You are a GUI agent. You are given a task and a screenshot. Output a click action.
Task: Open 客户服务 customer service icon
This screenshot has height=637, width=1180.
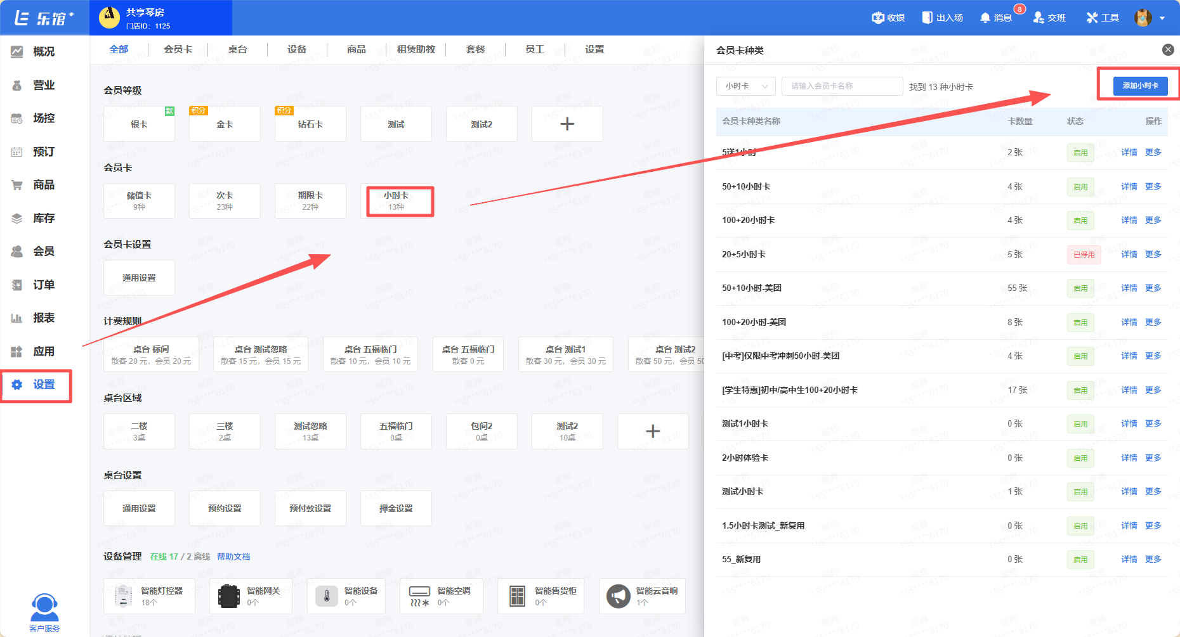44,609
